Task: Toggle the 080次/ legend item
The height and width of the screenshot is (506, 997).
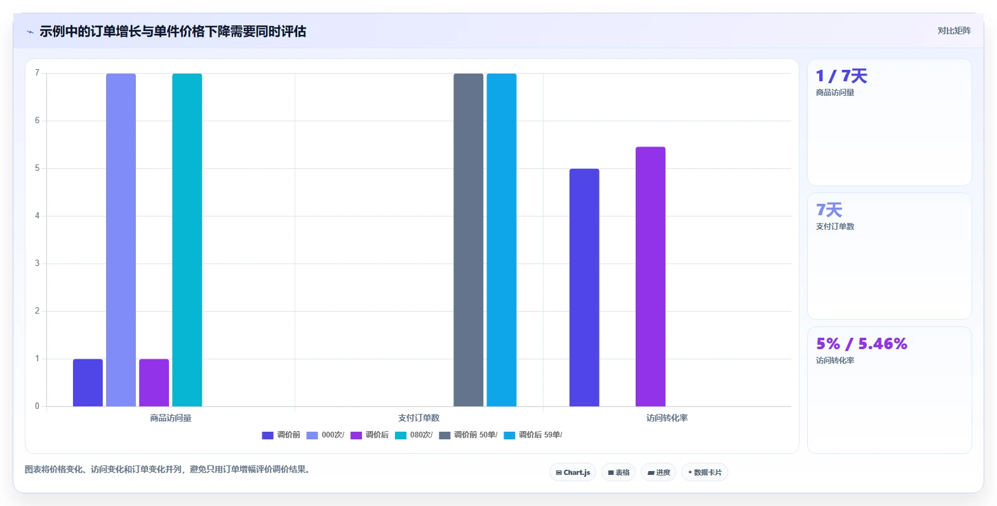Action: tap(413, 435)
